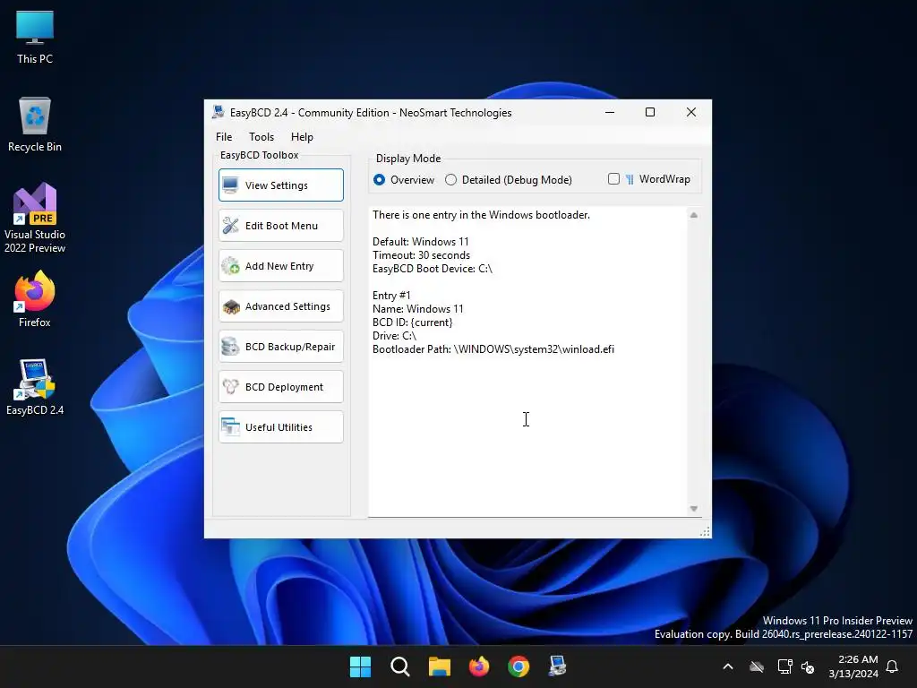Open the clock and date panel
The height and width of the screenshot is (688, 917).
coord(853,666)
